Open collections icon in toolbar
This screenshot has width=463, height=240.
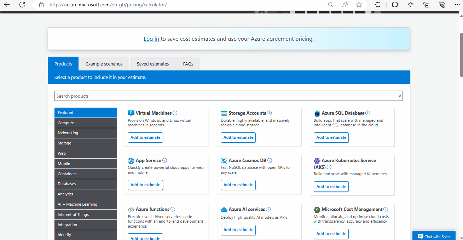pos(426,5)
